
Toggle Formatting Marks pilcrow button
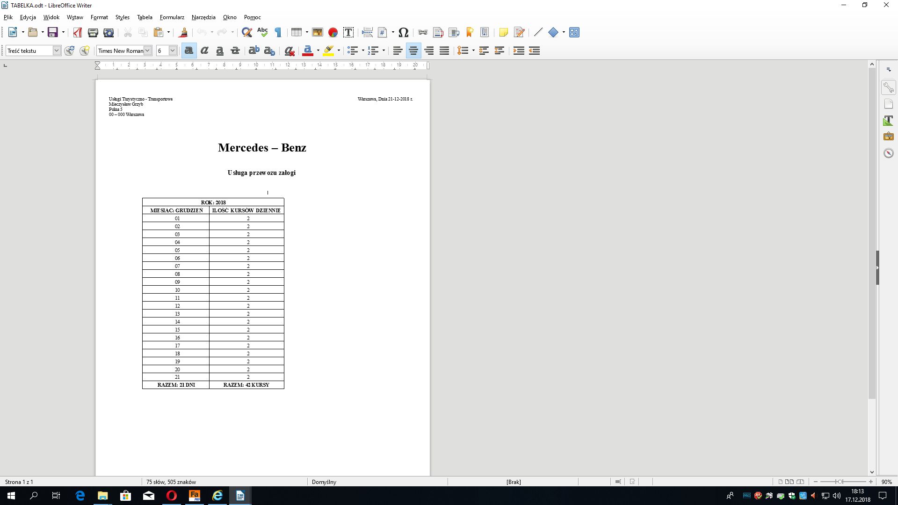coord(278,32)
